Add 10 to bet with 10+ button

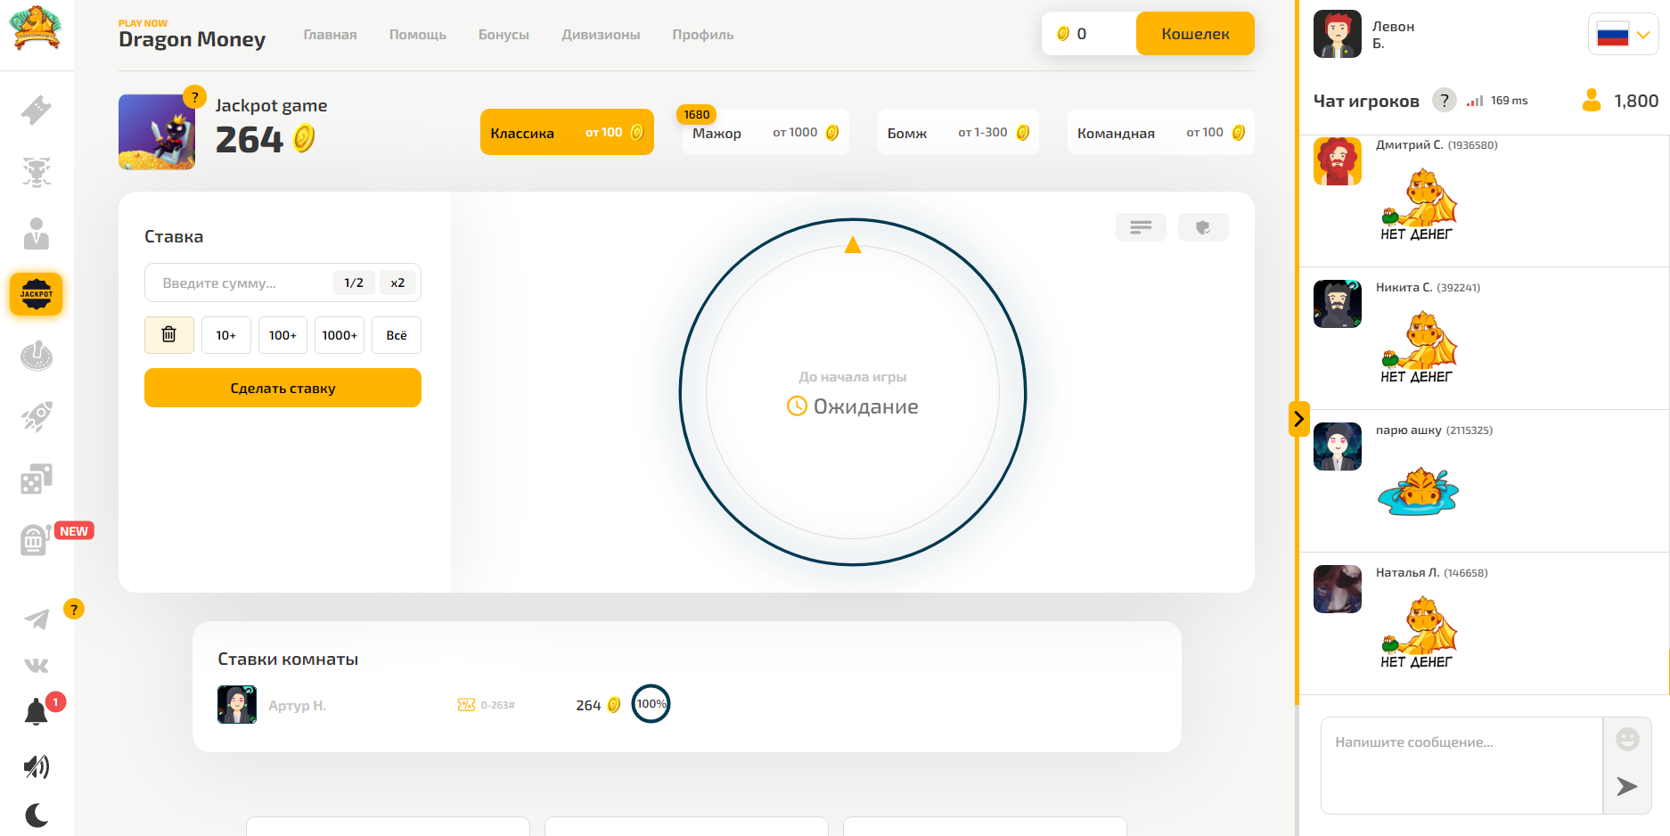[x=226, y=335]
